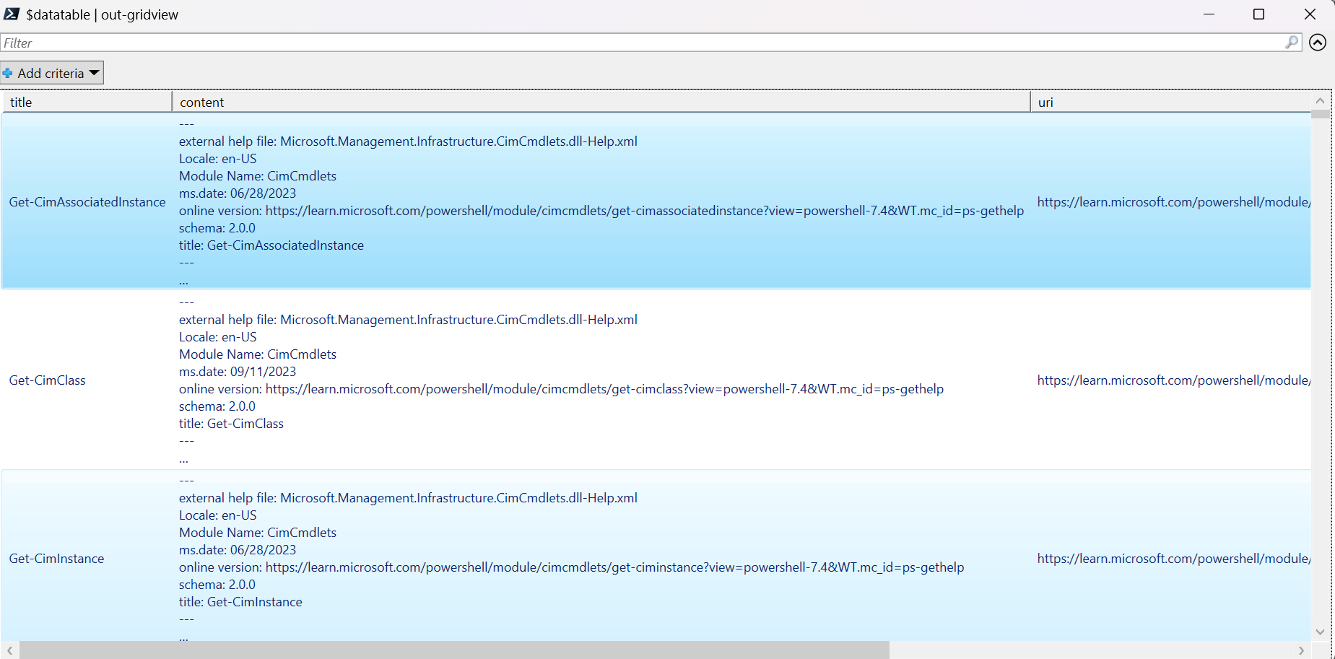Select the Get-CimAssociatedInstance title cell
The width and height of the screenshot is (1335, 659).
(x=87, y=202)
